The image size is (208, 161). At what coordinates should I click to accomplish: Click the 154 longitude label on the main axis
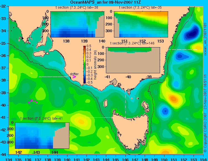203,159
